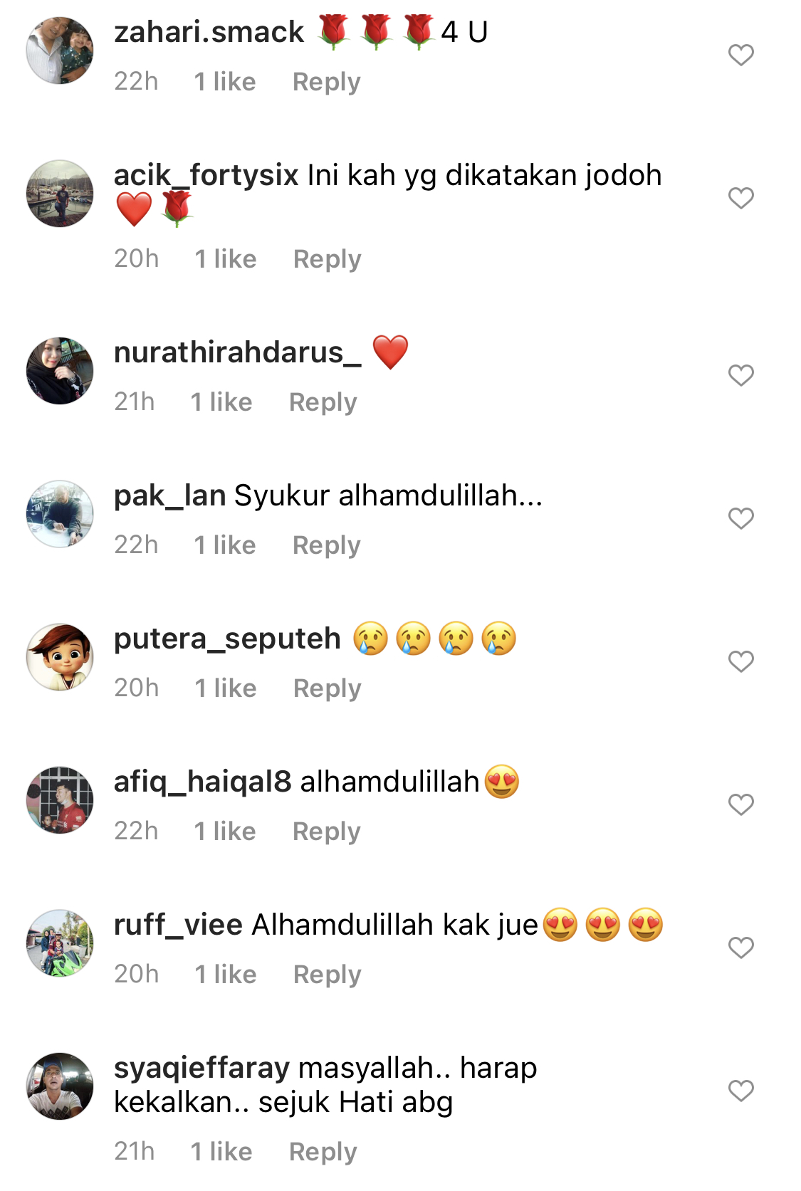The height and width of the screenshot is (1191, 801).
Task: Tap heart next to syaqieffaray's comment
Action: click(x=740, y=1091)
